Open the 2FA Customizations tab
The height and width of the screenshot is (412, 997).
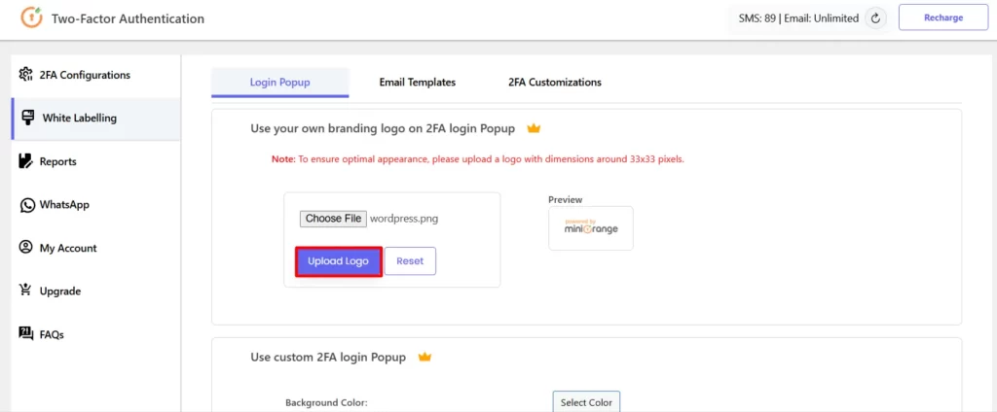coord(554,82)
